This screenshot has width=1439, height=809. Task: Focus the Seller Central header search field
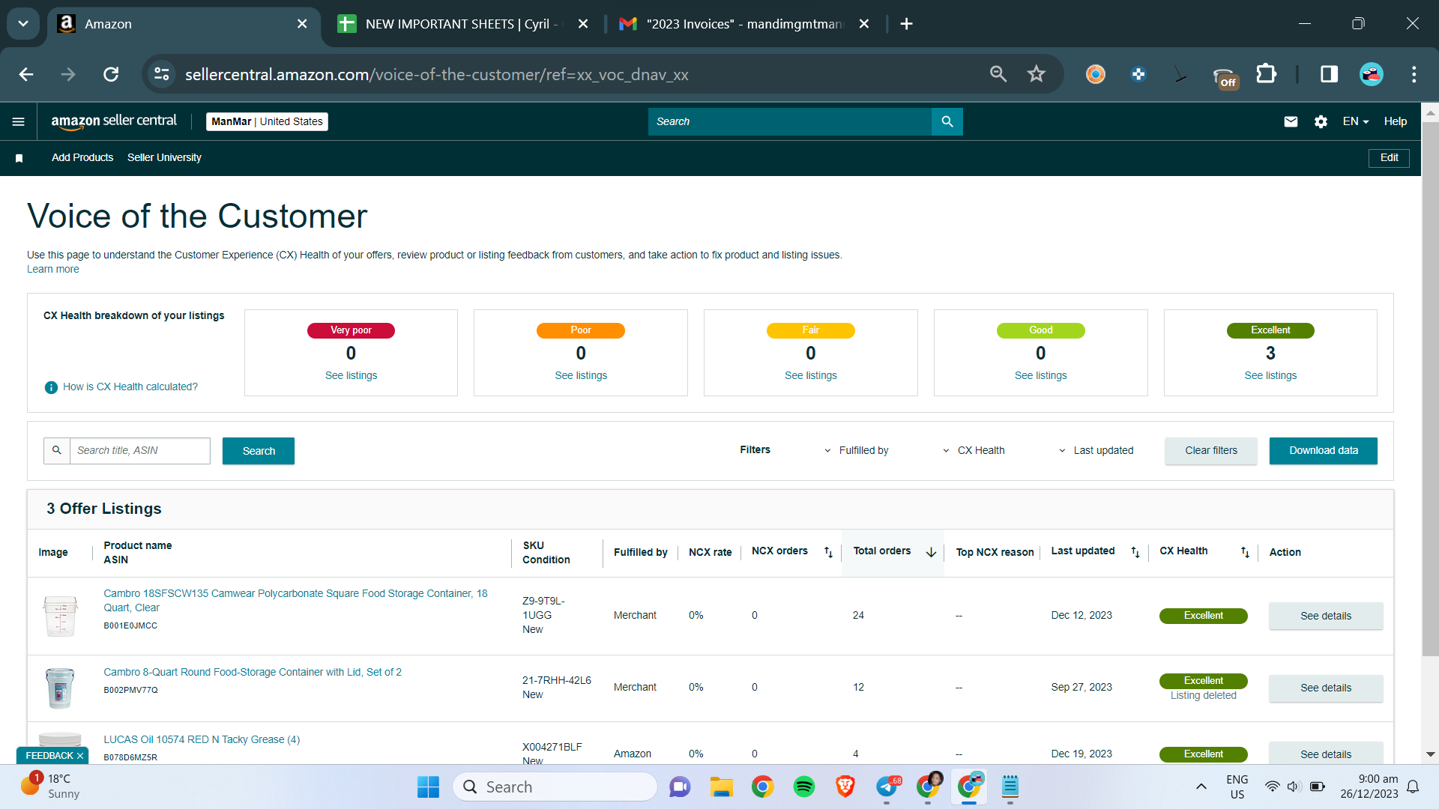point(790,121)
